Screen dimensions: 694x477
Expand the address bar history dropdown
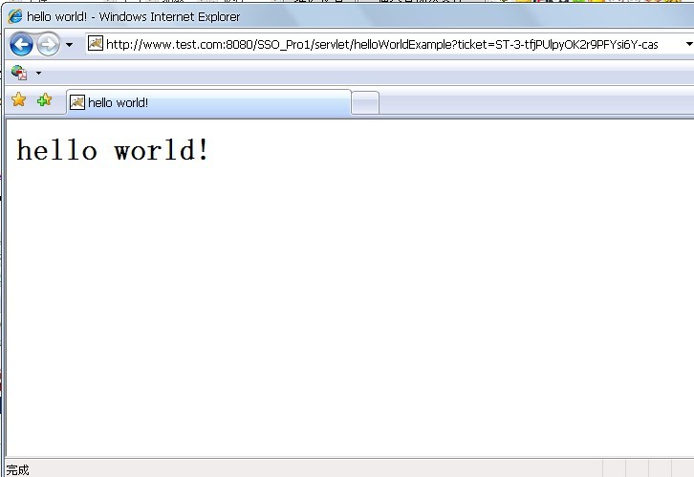[688, 44]
